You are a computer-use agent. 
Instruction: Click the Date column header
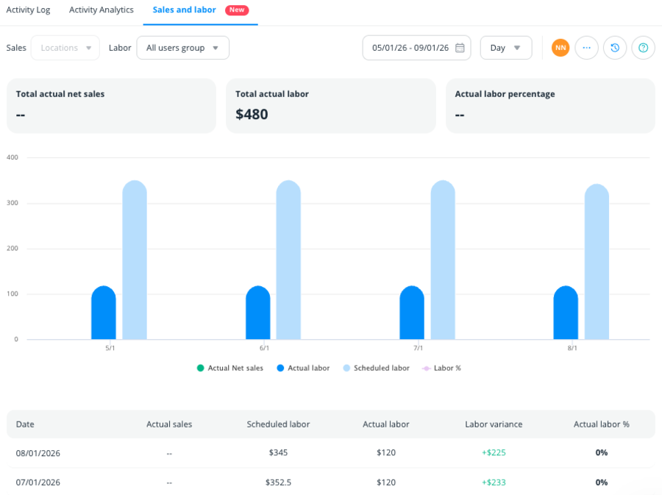tap(25, 424)
